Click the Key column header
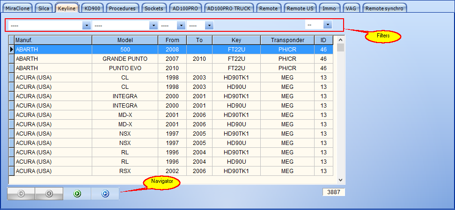Viewport: 455px width, 210px height. coord(236,40)
